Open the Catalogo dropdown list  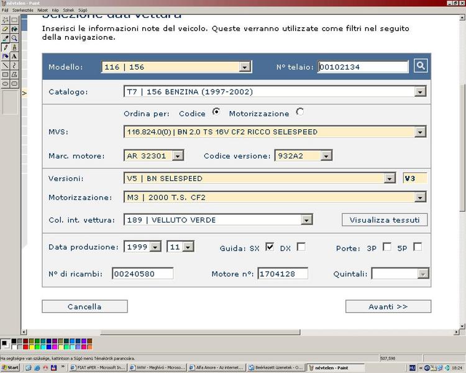[421, 92]
